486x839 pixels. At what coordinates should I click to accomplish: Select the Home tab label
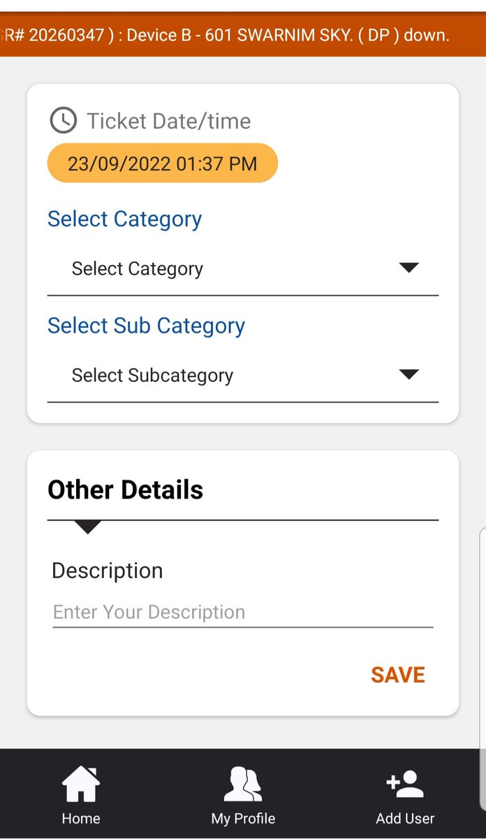point(81,818)
